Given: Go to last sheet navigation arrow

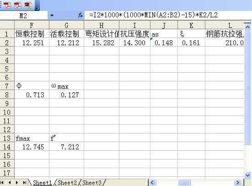Looking at the screenshot, I should coord(24,183).
